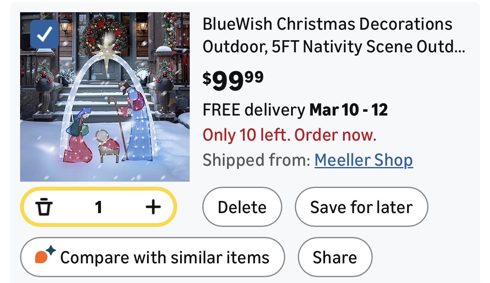Select Compare with similar items
This screenshot has width=490, height=283.
coord(152,257)
